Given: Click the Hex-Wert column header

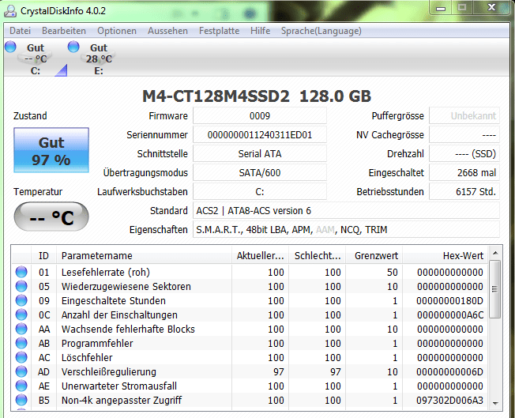Looking at the screenshot, I should pos(445,256).
